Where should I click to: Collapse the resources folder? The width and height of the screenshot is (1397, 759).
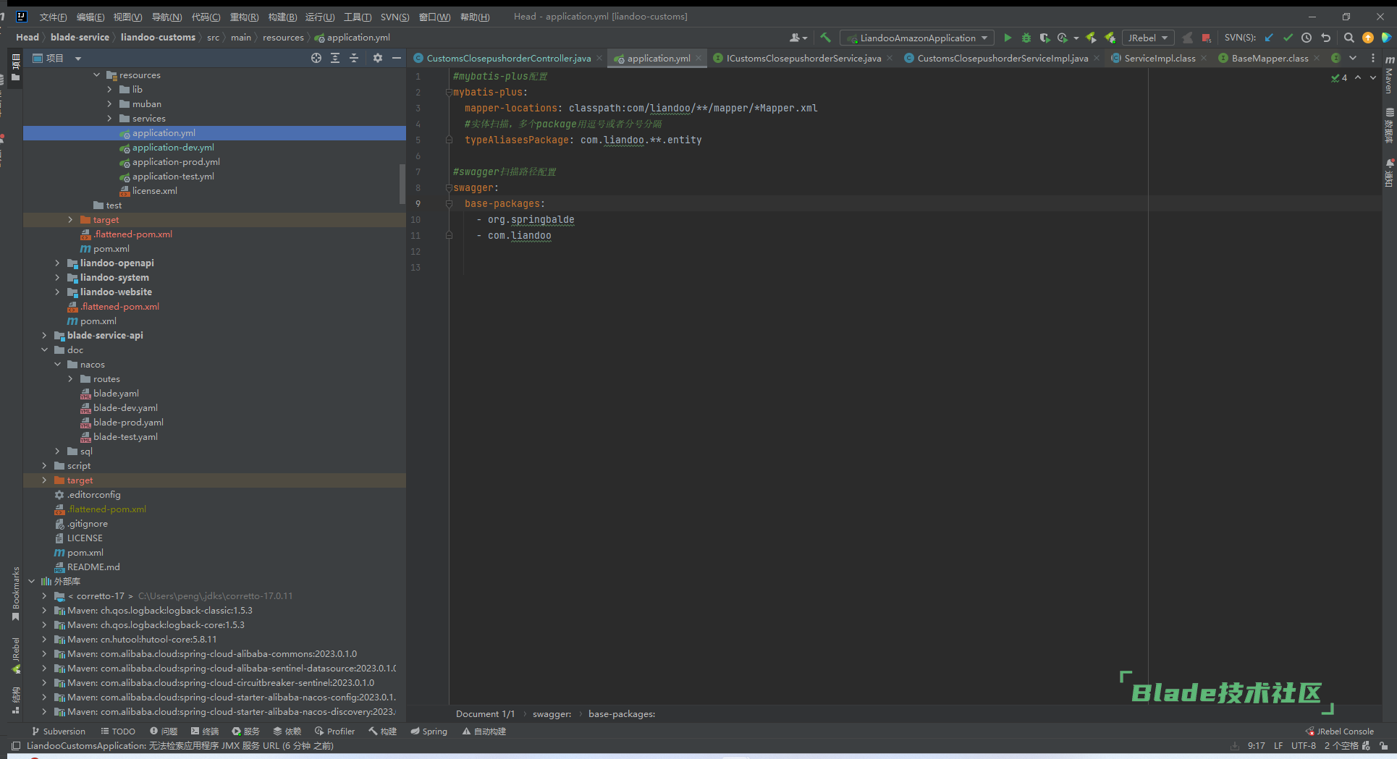click(x=97, y=75)
